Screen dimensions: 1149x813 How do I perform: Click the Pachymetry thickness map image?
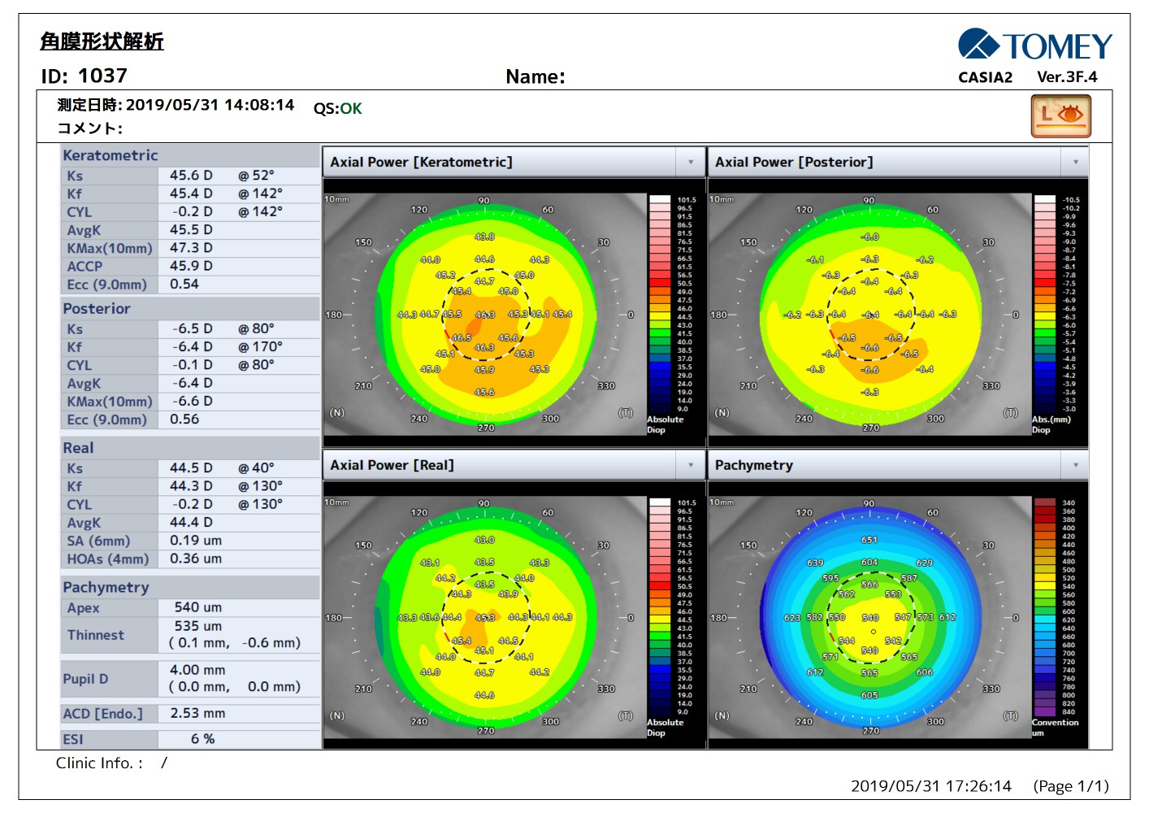coord(869,617)
